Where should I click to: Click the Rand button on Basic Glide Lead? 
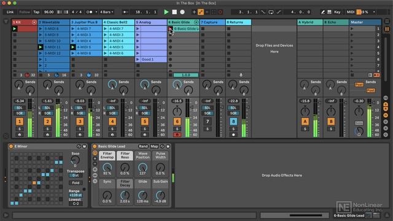coord(143,146)
